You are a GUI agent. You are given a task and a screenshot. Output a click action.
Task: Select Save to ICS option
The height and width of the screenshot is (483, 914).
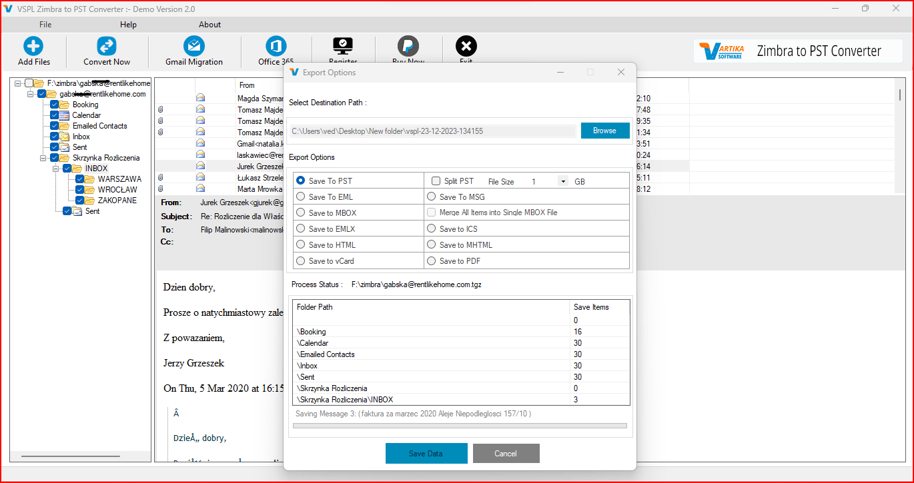pos(432,229)
